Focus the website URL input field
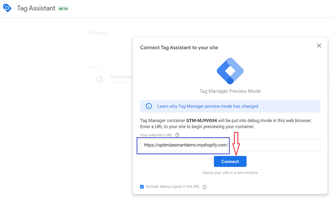This screenshot has width=333, height=201. tap(230, 145)
